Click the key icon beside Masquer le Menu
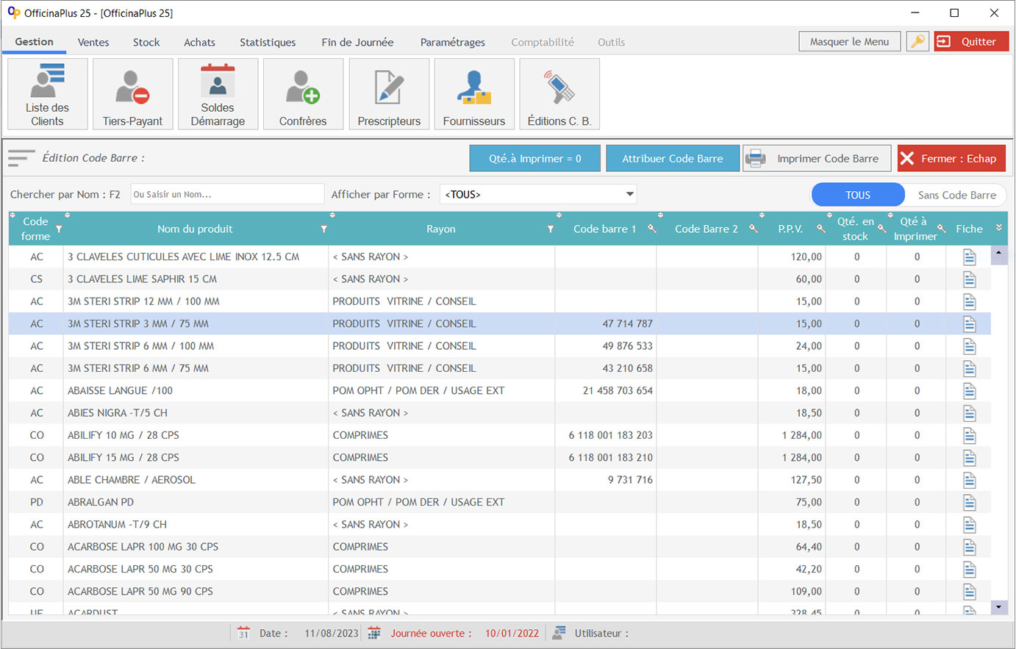The image size is (1016, 649). pyautogui.click(x=917, y=42)
